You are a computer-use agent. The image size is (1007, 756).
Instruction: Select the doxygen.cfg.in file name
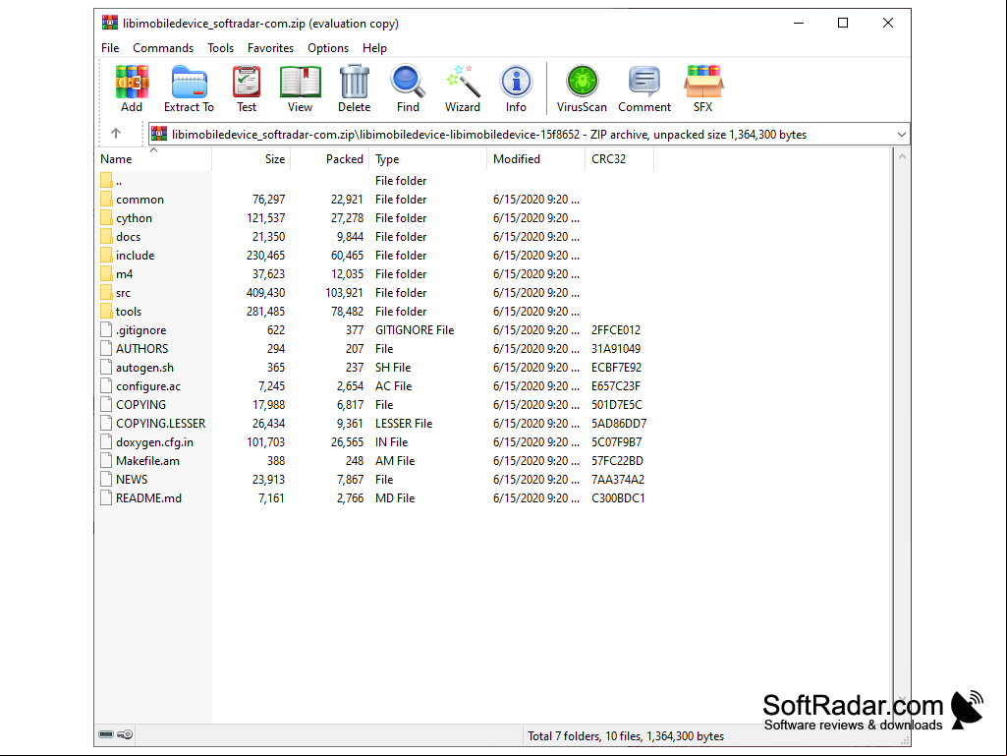pos(154,441)
